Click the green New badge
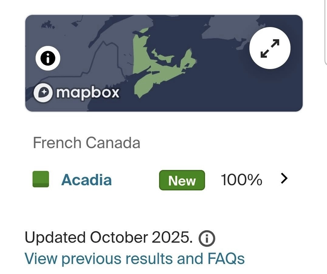 tap(182, 180)
